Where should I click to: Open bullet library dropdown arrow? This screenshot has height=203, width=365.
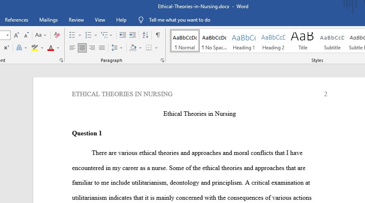pyautogui.click(x=80, y=35)
